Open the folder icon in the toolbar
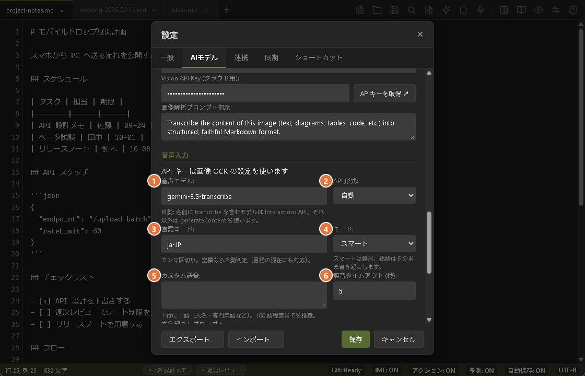 coord(377,10)
